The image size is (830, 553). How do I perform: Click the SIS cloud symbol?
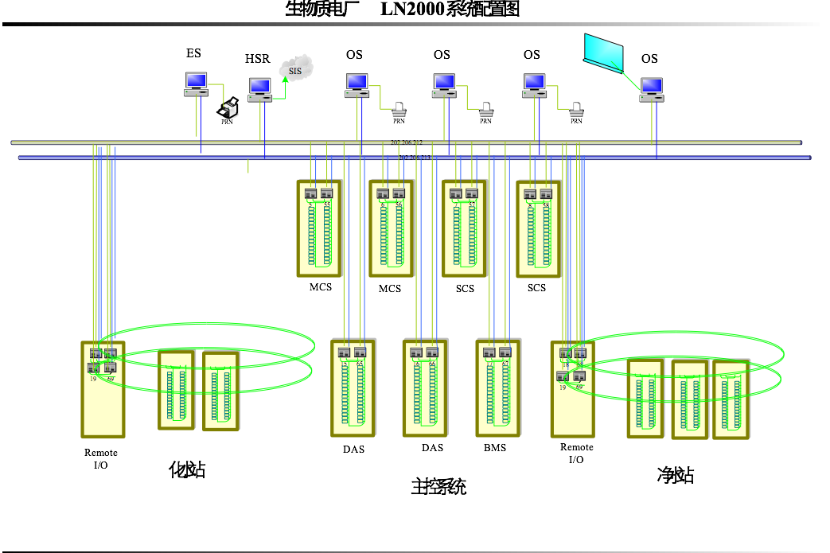pyautogui.click(x=295, y=70)
